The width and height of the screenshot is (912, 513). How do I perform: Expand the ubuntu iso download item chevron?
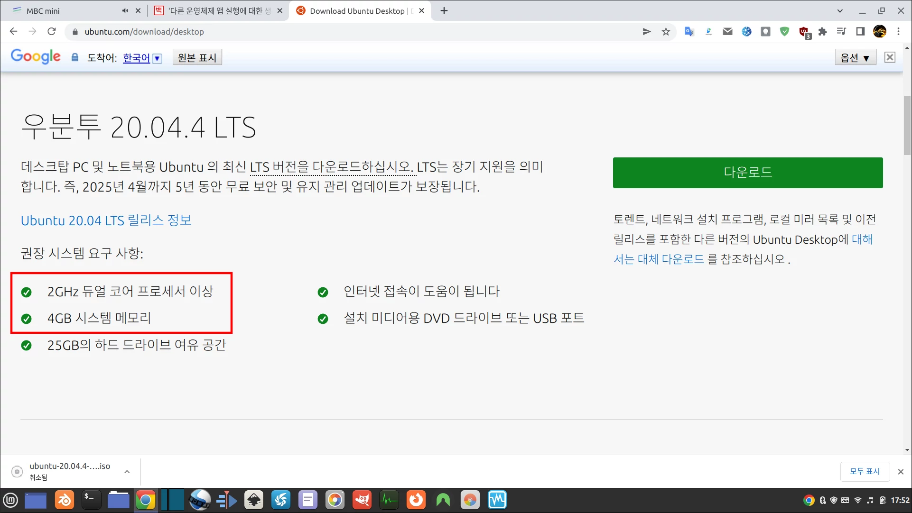pyautogui.click(x=127, y=472)
